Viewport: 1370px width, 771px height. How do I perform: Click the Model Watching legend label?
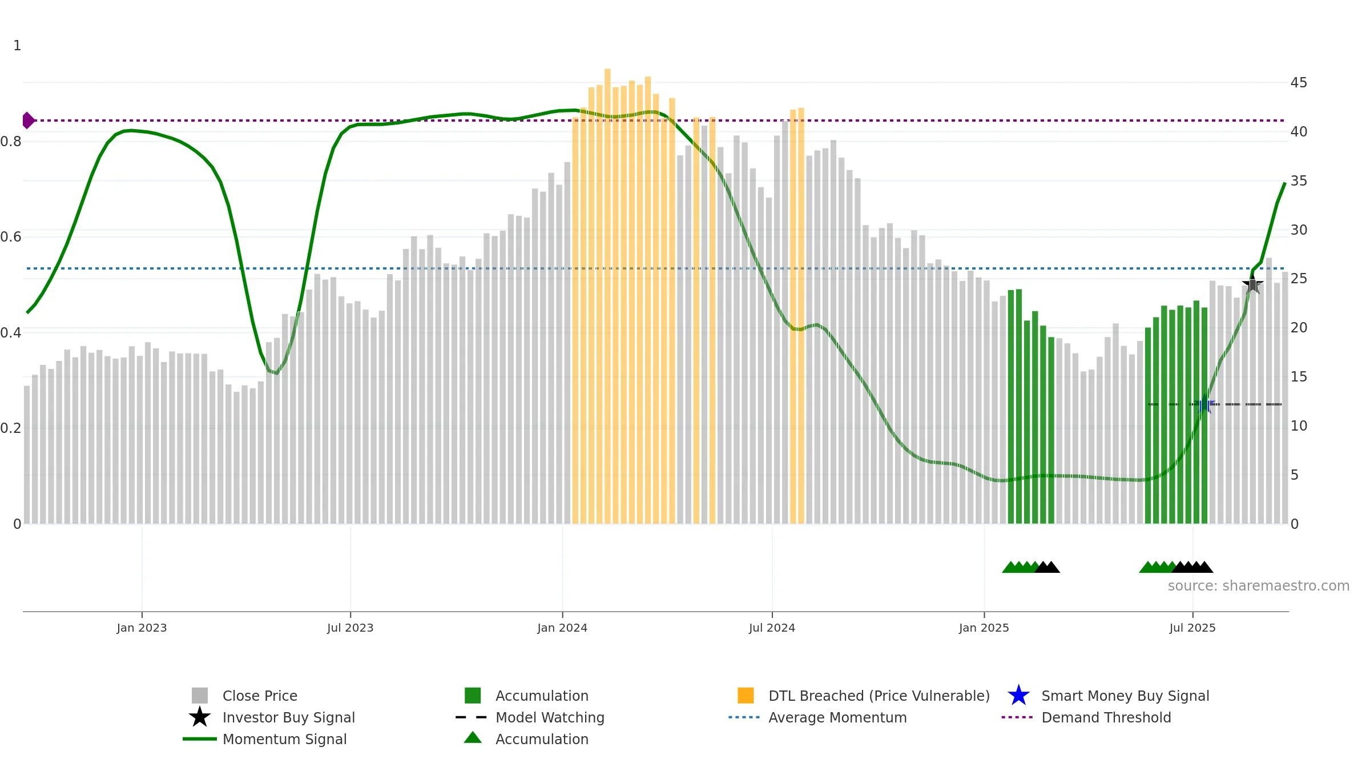[550, 717]
